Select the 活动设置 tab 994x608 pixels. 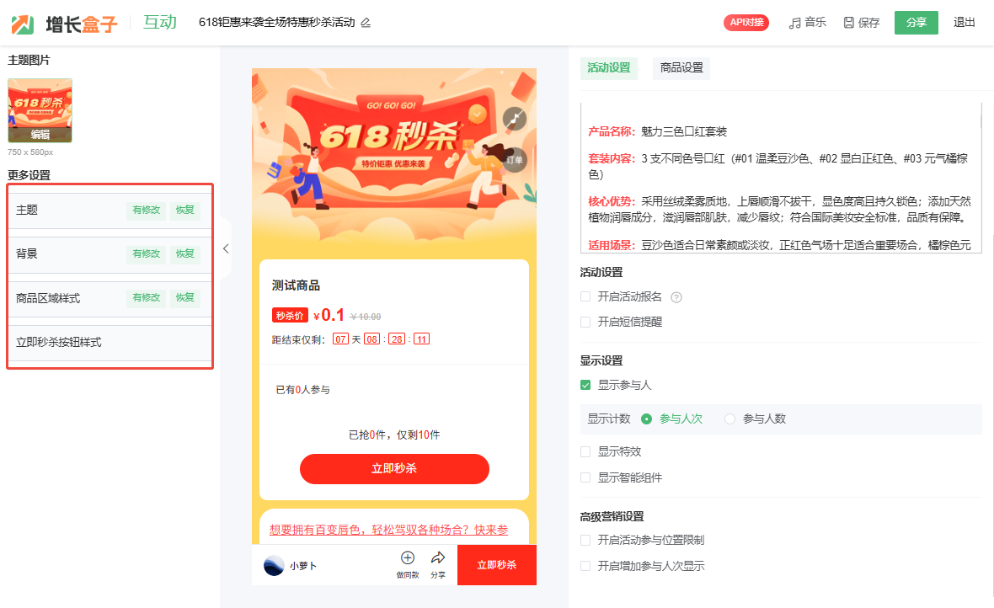click(608, 68)
